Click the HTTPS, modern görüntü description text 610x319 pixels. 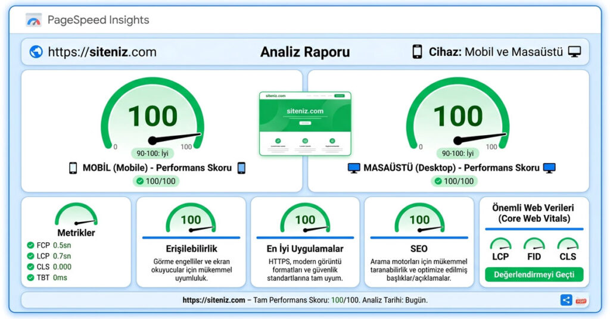[305, 270]
